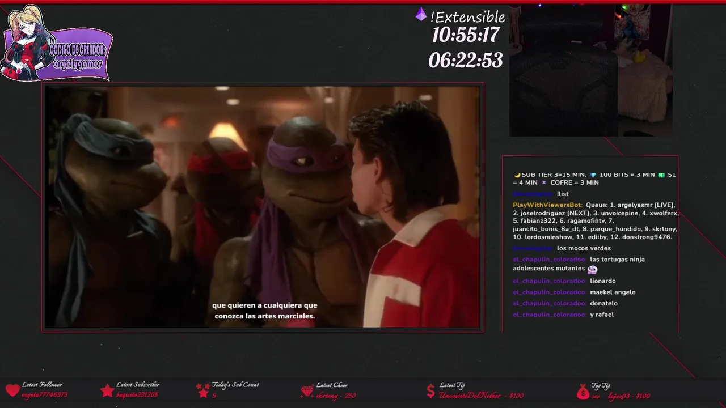
Task: Click the latest subscriber name 'paquito231208'
Action: [137, 395]
